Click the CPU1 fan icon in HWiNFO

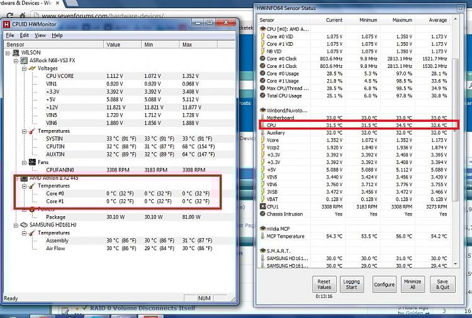pos(263,207)
